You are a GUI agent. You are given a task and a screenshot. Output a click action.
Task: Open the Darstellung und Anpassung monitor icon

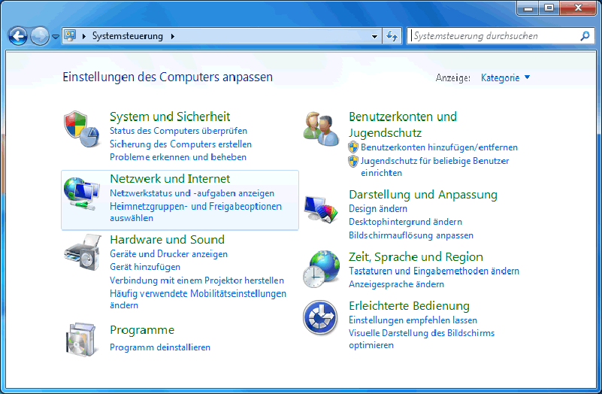point(321,208)
